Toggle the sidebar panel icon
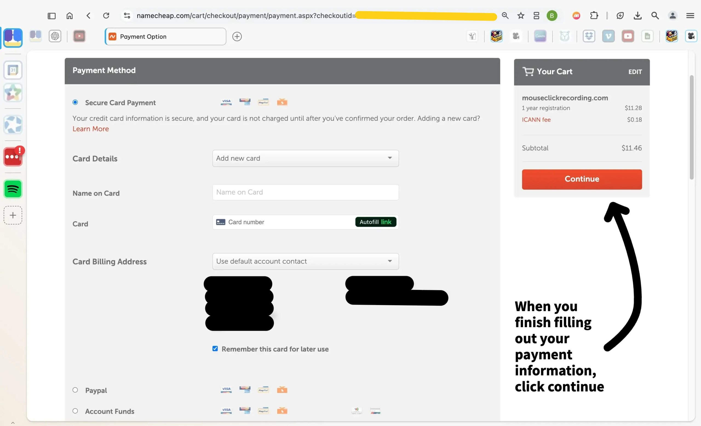 (51, 16)
